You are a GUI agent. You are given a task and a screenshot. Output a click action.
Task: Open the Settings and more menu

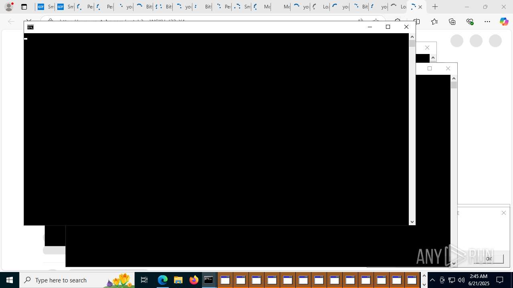(x=487, y=22)
